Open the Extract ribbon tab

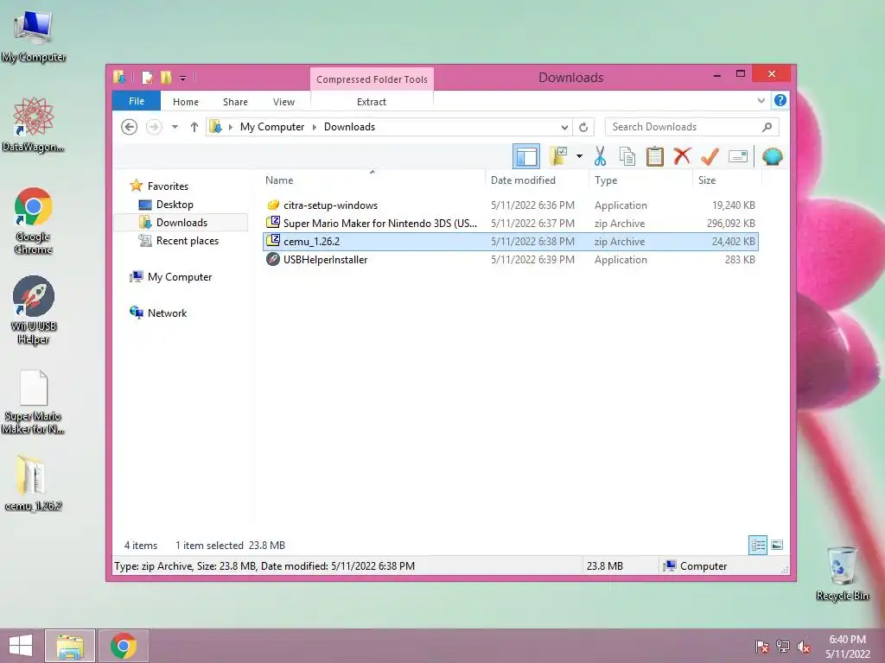click(372, 102)
